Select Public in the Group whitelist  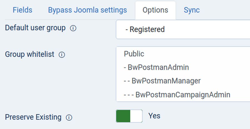tap(134, 54)
